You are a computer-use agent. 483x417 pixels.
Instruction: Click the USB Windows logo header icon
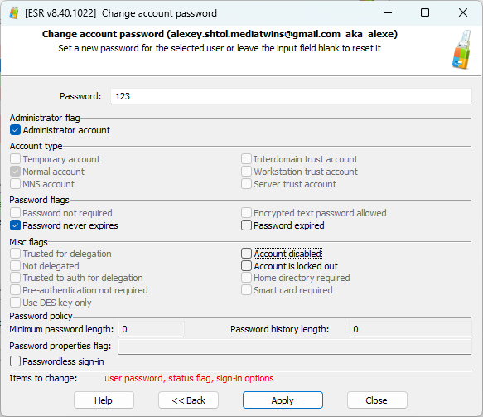(x=461, y=49)
